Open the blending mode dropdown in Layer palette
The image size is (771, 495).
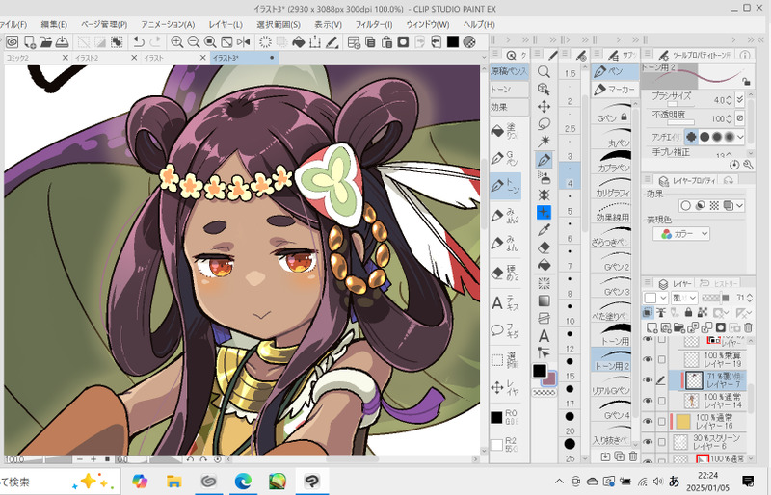[x=684, y=298]
